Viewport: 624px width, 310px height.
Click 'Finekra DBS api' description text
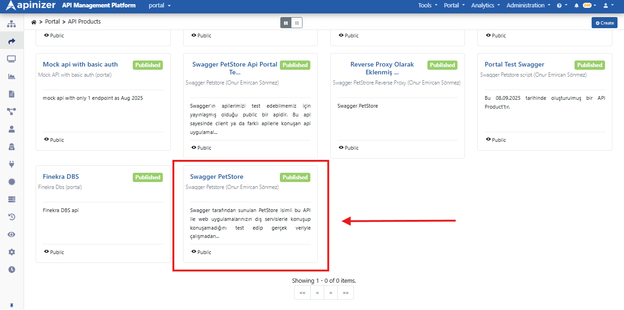pyautogui.click(x=61, y=210)
